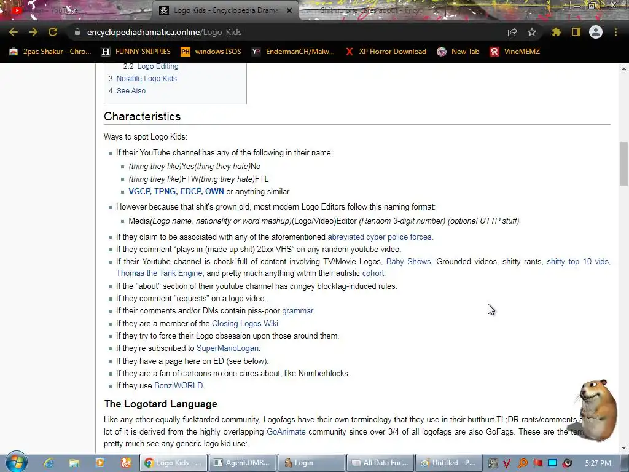Switch to the YouTube tab
629x472 pixels.
click(76, 10)
